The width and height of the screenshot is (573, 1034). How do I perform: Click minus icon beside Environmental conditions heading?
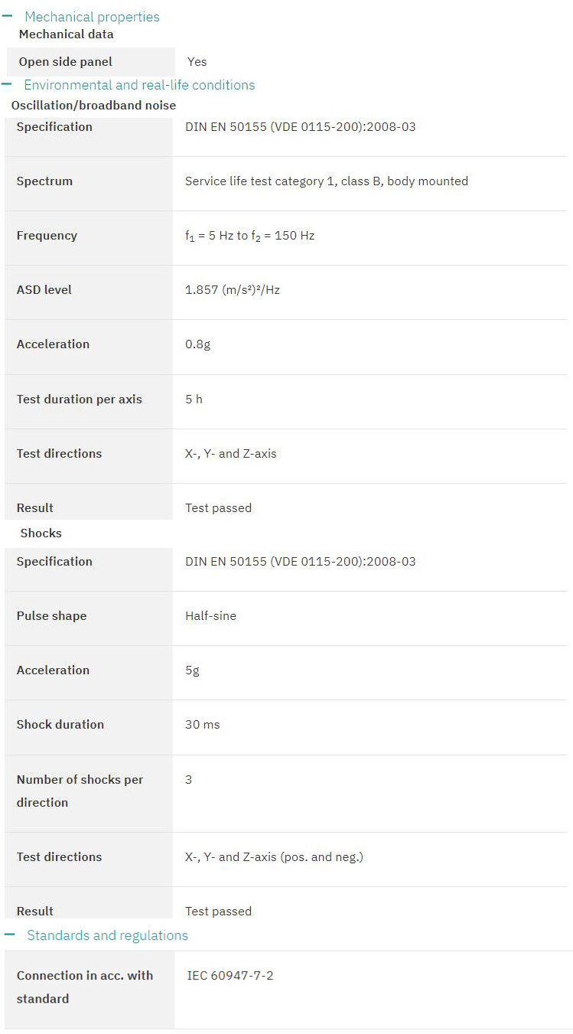click(x=7, y=84)
